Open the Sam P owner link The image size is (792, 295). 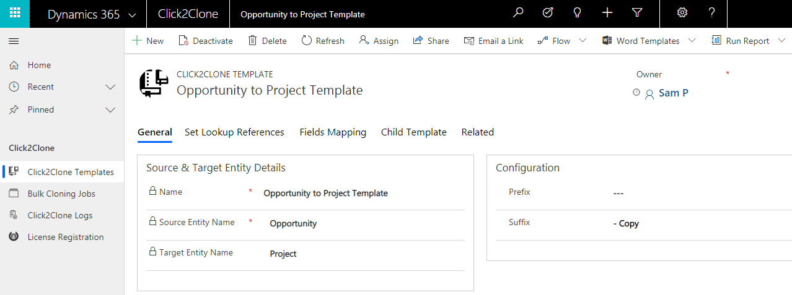674,93
